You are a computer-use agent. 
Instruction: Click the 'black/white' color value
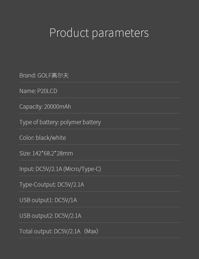[51, 138]
